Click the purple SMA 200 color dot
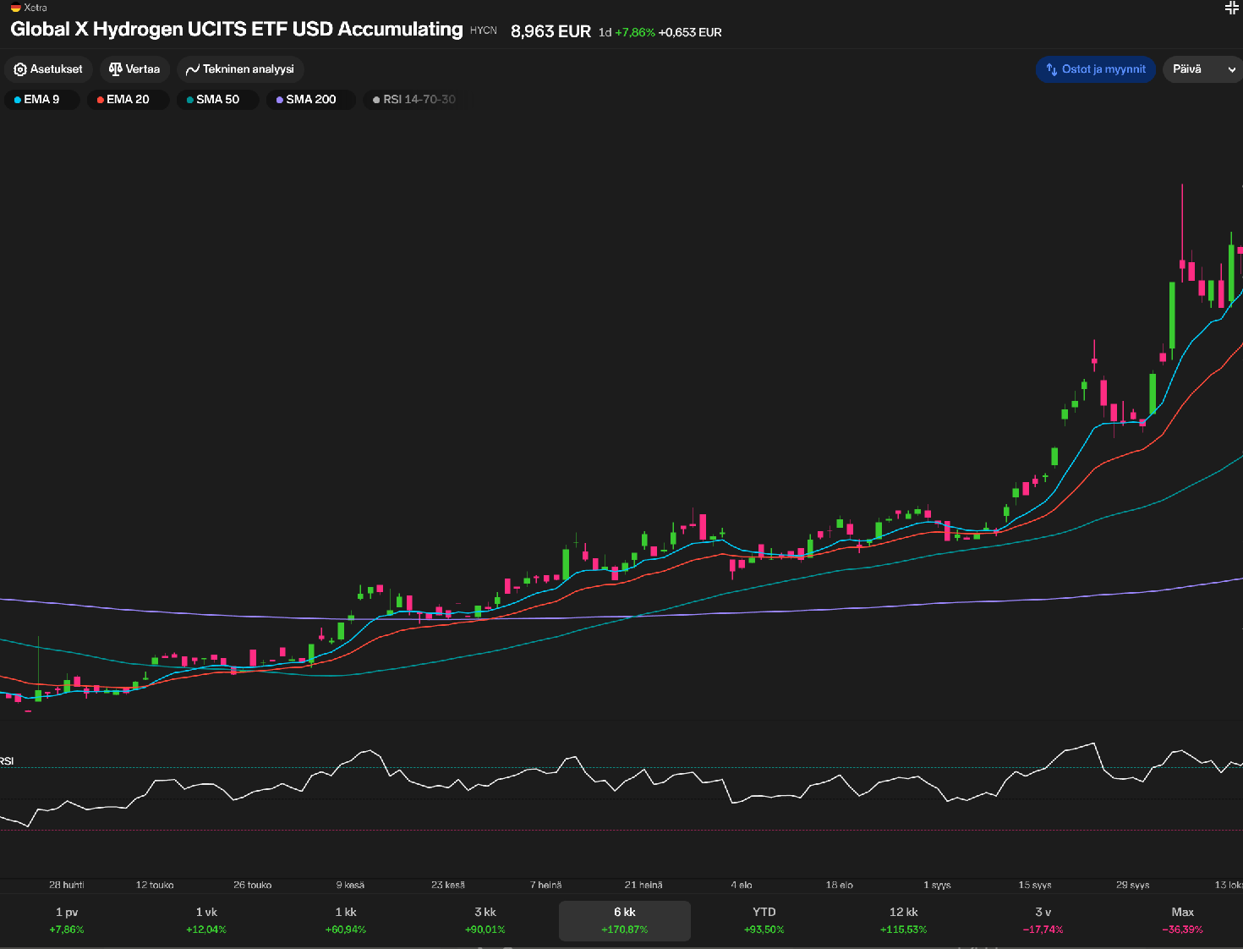 point(280,100)
